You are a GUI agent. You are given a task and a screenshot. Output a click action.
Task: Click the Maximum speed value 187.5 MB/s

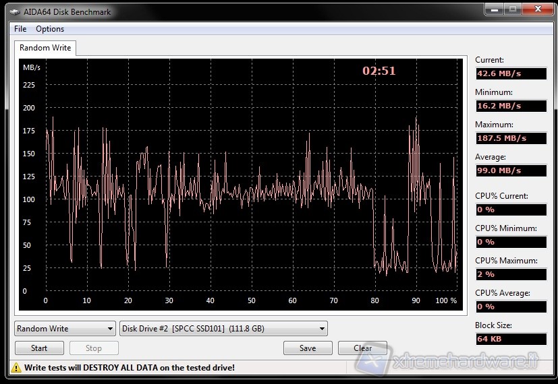click(511, 138)
